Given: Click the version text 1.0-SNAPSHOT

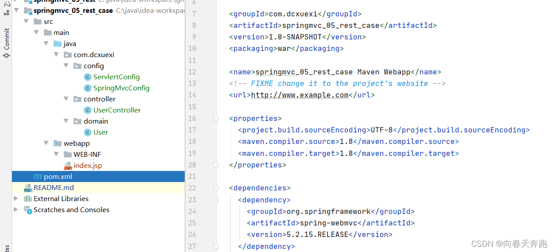Looking at the screenshot, I should [295, 37].
